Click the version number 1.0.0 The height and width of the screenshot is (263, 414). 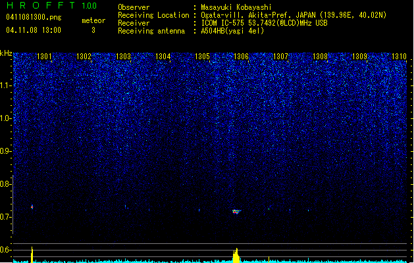89,5
